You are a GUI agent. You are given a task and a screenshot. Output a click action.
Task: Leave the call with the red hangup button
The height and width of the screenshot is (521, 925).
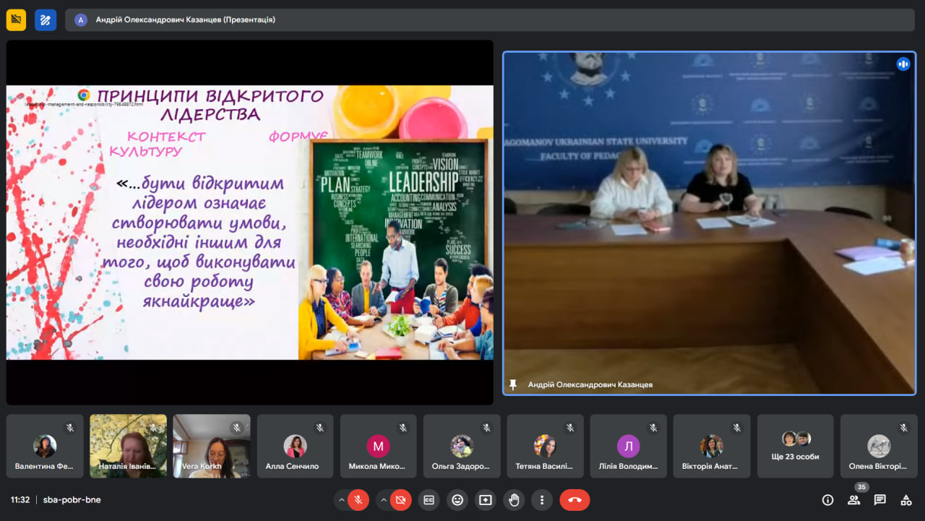coord(574,499)
